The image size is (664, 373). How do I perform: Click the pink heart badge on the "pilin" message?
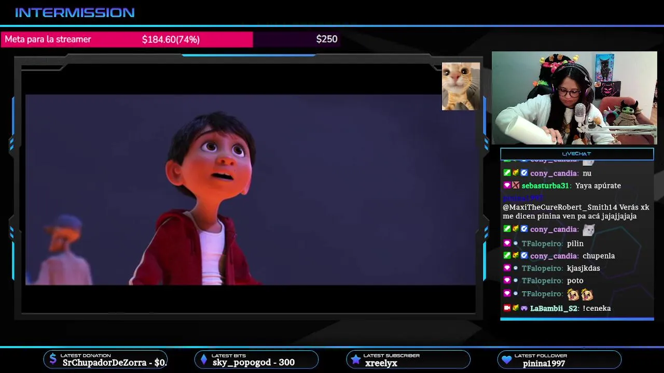[x=507, y=243]
